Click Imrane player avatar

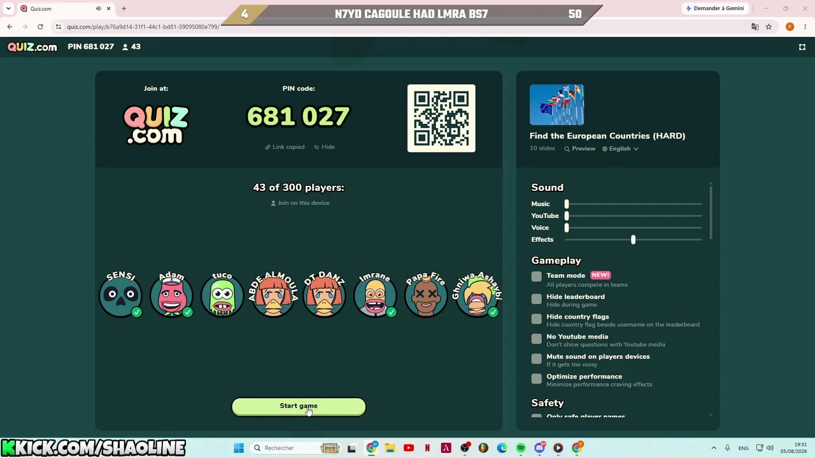pos(375,295)
